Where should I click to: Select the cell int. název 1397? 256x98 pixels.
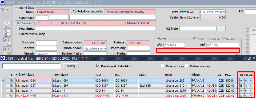[x=33, y=86]
